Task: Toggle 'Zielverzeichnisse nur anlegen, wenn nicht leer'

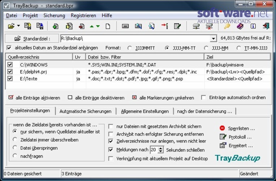Action: point(111,141)
